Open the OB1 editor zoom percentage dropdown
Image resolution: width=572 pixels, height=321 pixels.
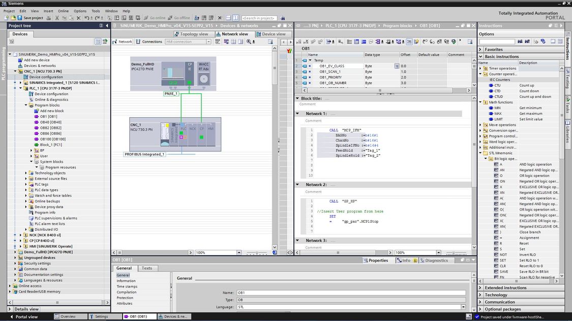click(438, 252)
